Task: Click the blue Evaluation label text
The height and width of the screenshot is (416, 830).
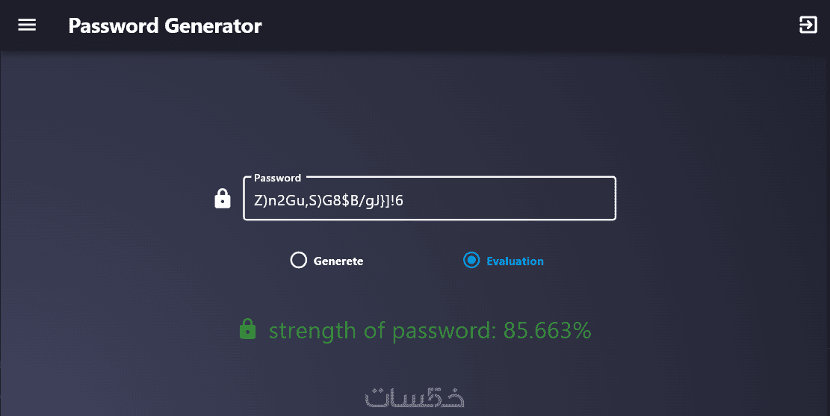Action: click(515, 261)
